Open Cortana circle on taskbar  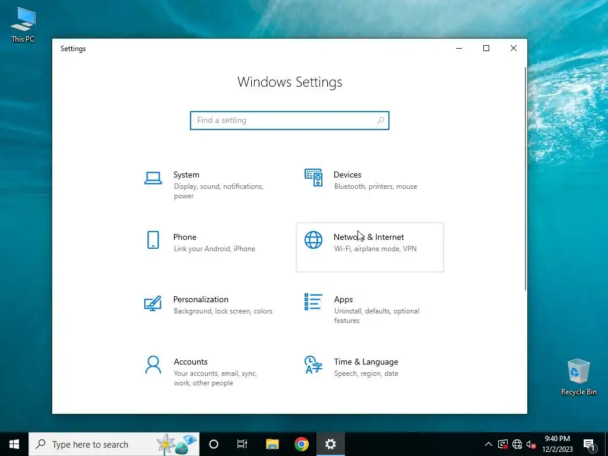coord(214,444)
